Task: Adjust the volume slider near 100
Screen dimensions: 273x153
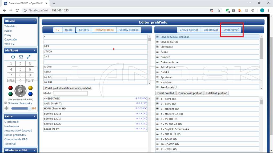Action: pos(21,108)
